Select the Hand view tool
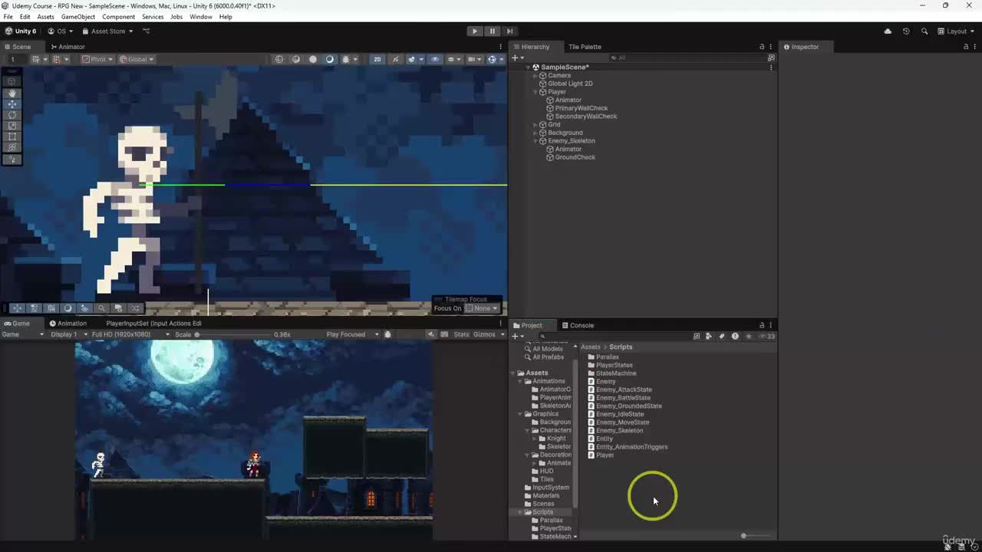The width and height of the screenshot is (982, 552). tap(12, 93)
